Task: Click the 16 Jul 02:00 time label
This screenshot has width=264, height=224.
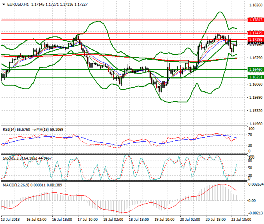Action: [36, 220]
